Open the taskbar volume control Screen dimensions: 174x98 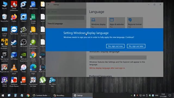[144, 96]
